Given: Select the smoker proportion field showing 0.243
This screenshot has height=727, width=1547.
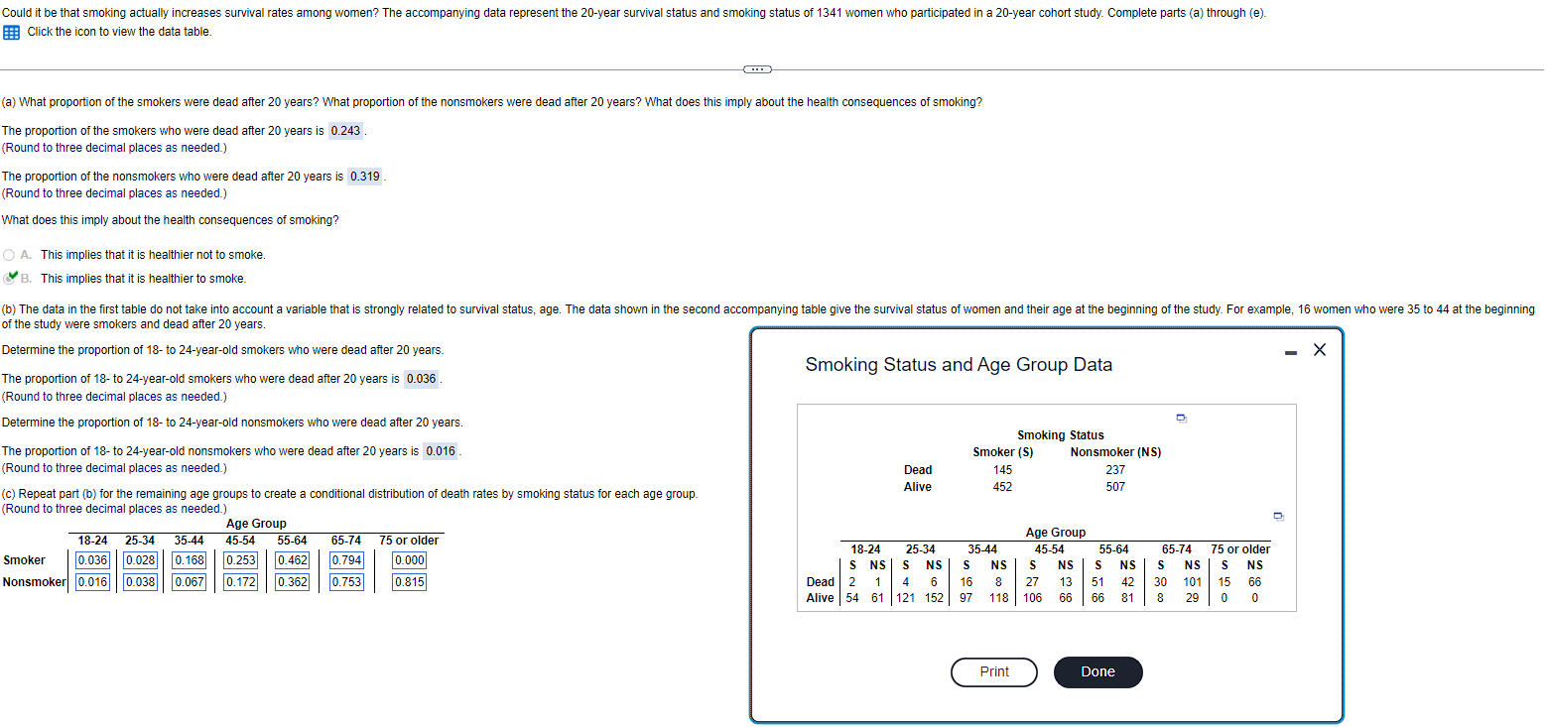Looking at the screenshot, I should tap(345, 130).
